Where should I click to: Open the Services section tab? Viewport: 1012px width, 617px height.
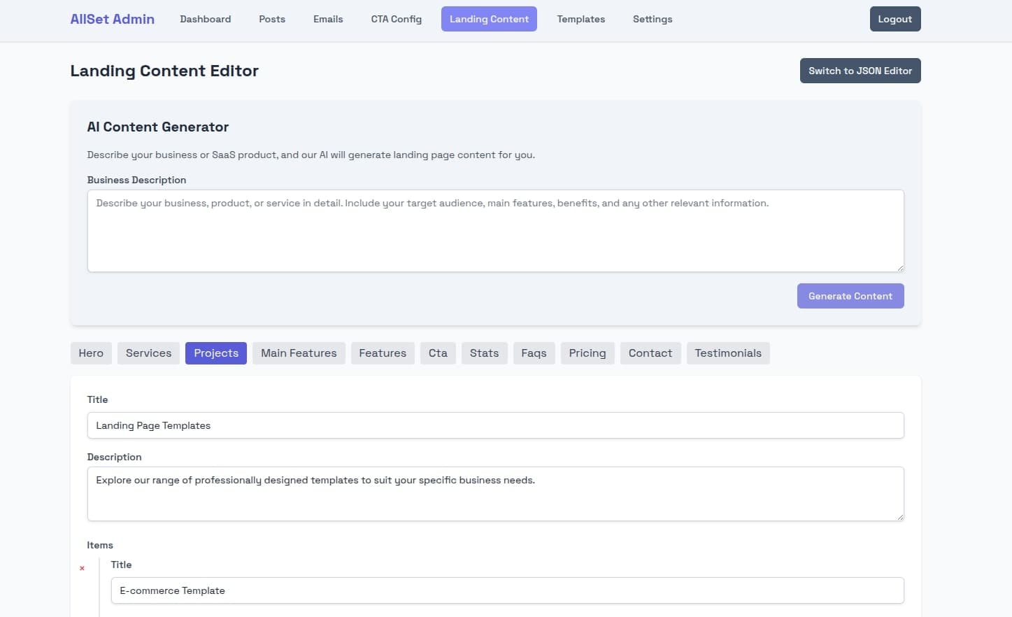point(148,353)
